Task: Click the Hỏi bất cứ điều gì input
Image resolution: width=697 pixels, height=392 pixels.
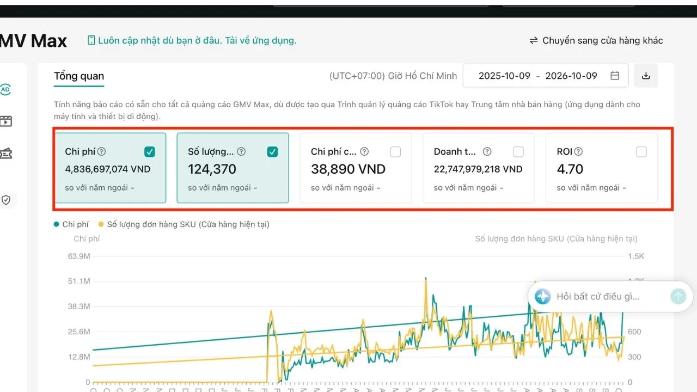Action: (598, 297)
